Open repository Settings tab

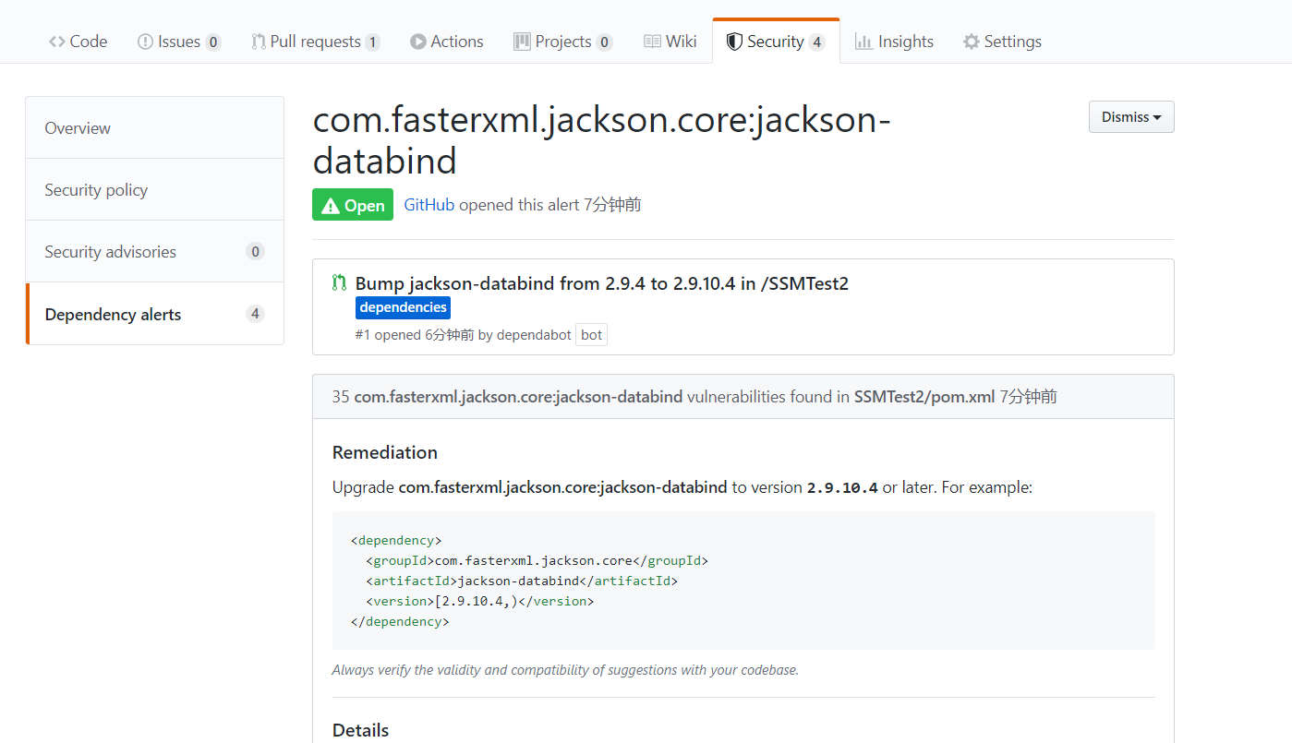pyautogui.click(x=1002, y=42)
